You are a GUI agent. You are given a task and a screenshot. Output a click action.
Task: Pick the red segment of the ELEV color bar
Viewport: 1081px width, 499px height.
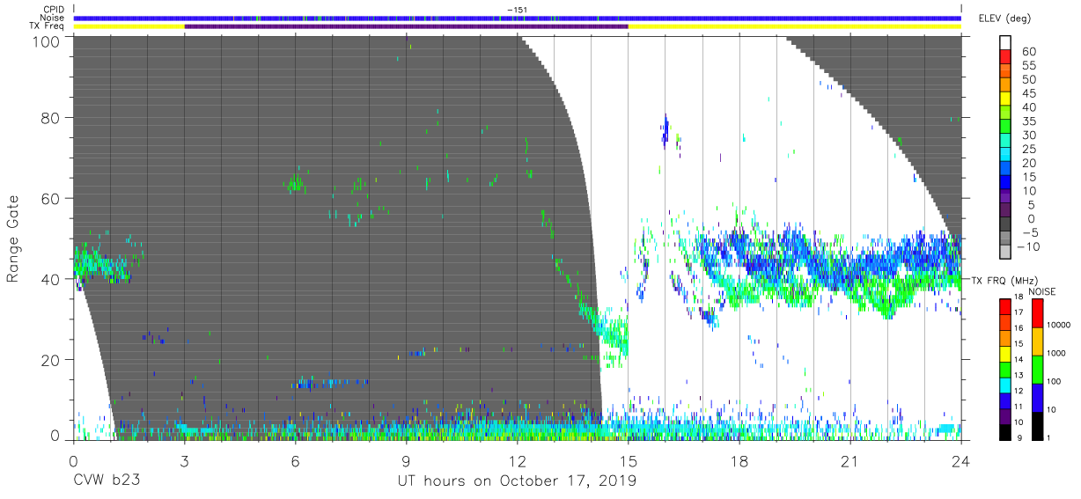pyautogui.click(x=1006, y=57)
